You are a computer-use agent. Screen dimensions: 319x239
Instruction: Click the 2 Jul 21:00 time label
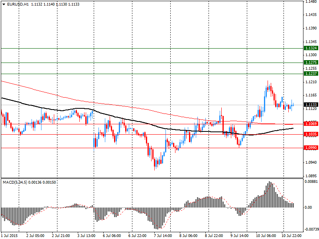pyautogui.click(x=61, y=236)
